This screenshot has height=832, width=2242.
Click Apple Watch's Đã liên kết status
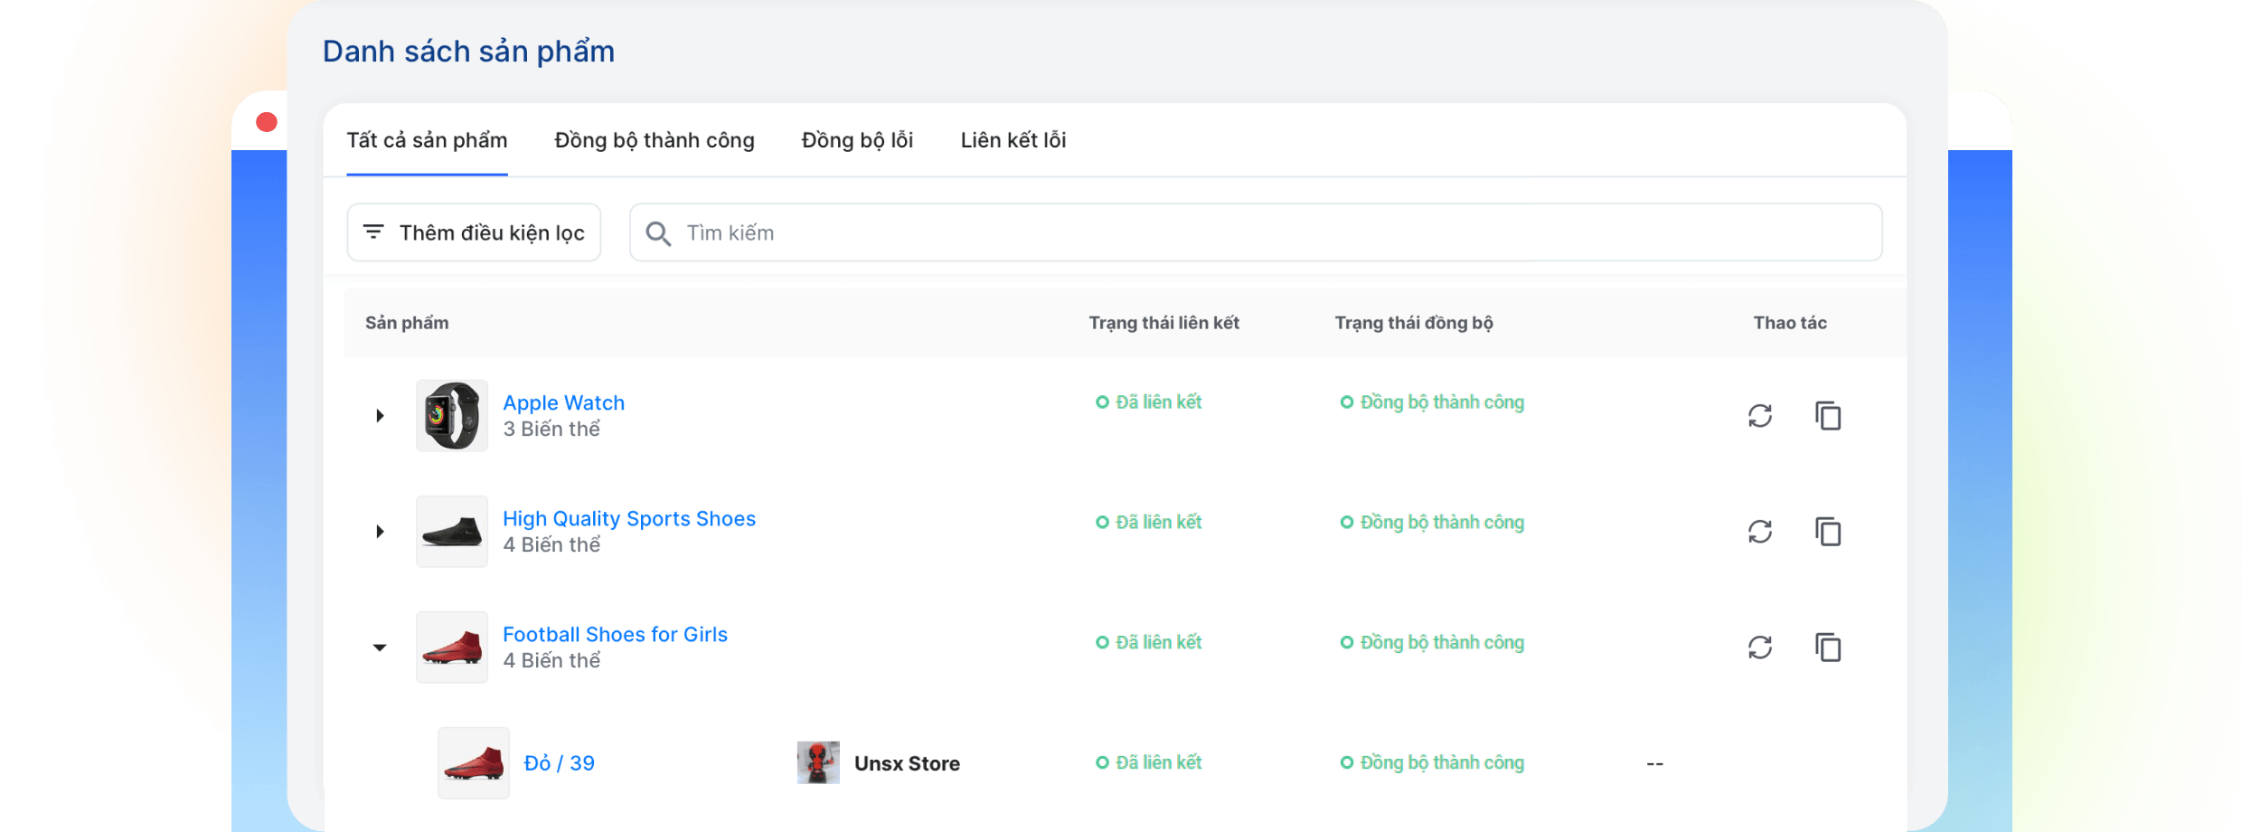pyautogui.click(x=1149, y=402)
